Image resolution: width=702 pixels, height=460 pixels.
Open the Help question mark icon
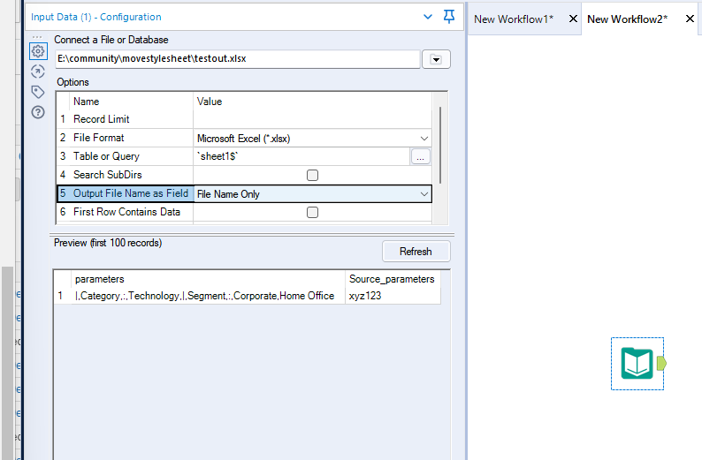point(37,112)
